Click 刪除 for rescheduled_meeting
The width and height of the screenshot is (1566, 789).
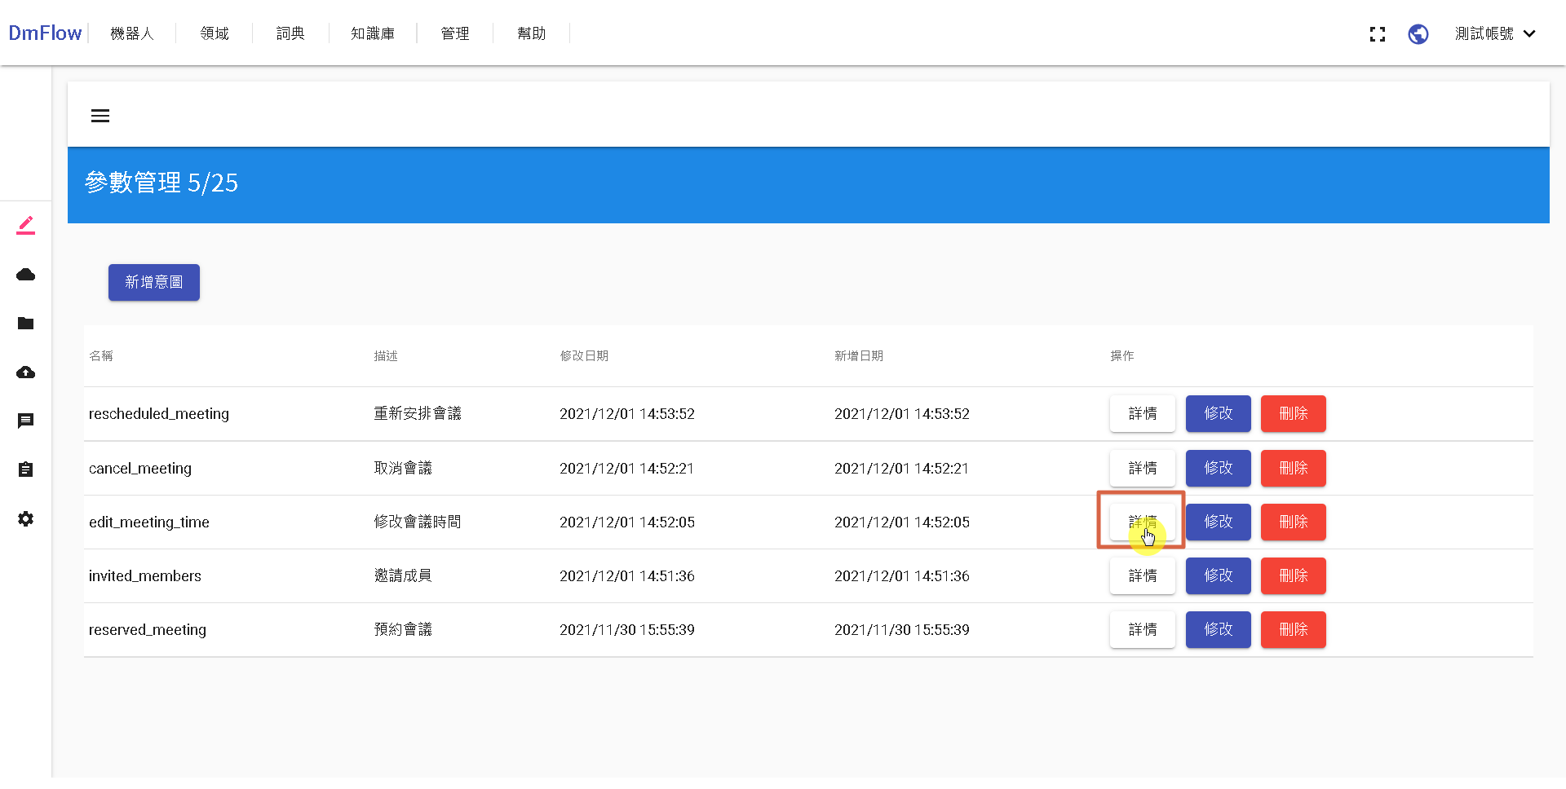[x=1294, y=414]
